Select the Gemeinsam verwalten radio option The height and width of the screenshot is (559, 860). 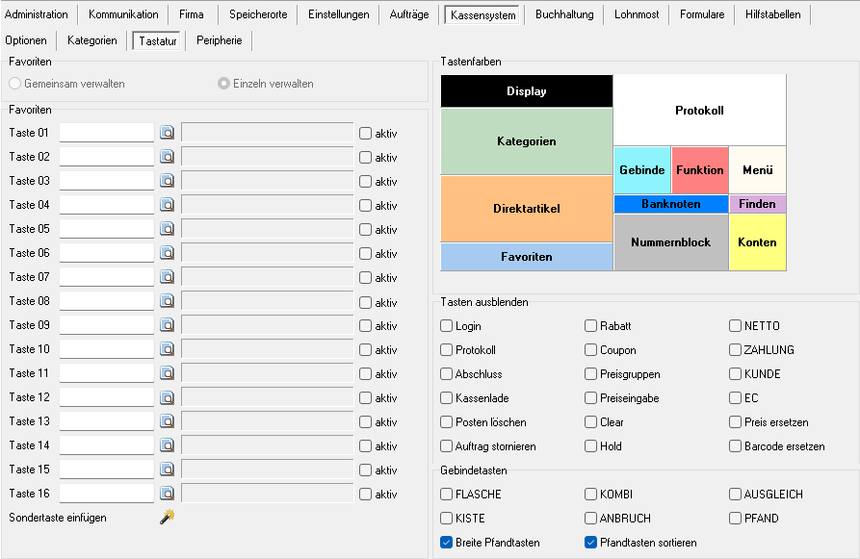click(x=15, y=84)
